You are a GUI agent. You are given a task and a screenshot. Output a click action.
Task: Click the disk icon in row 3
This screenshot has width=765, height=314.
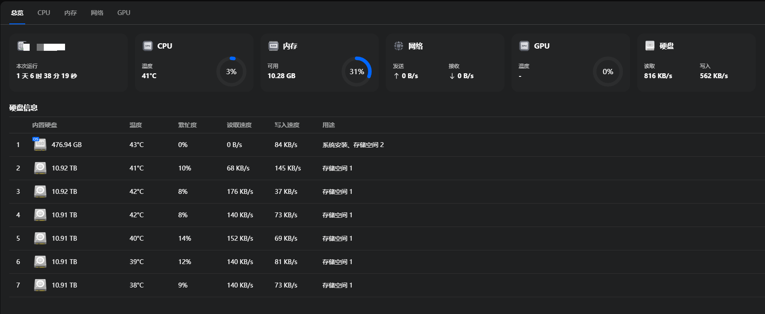[40, 192]
